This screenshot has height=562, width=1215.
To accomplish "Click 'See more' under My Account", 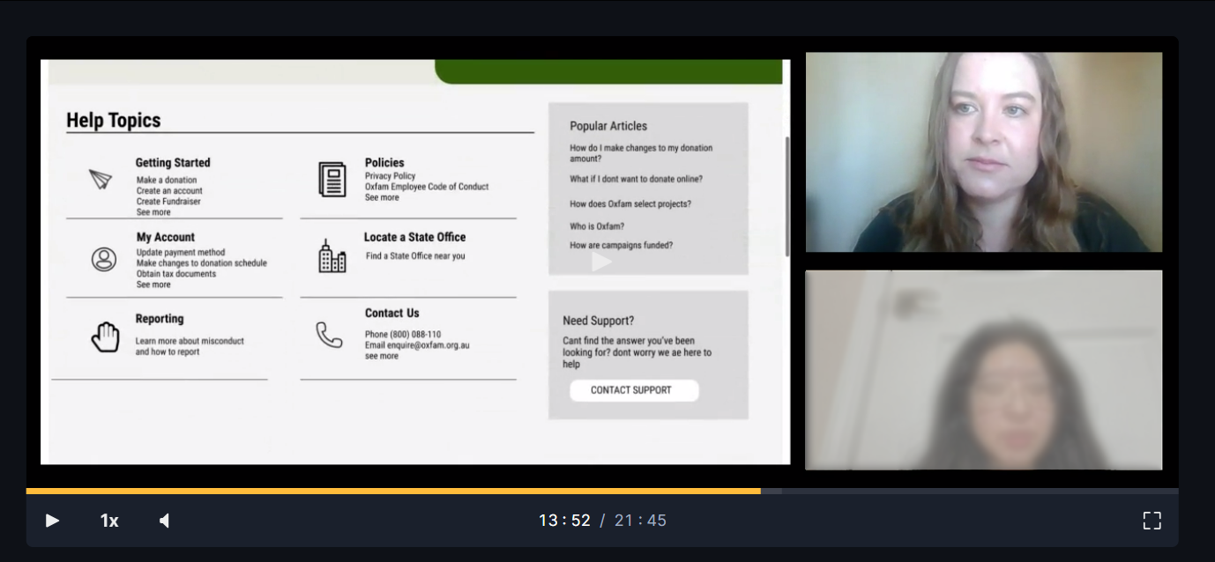I will (x=153, y=285).
